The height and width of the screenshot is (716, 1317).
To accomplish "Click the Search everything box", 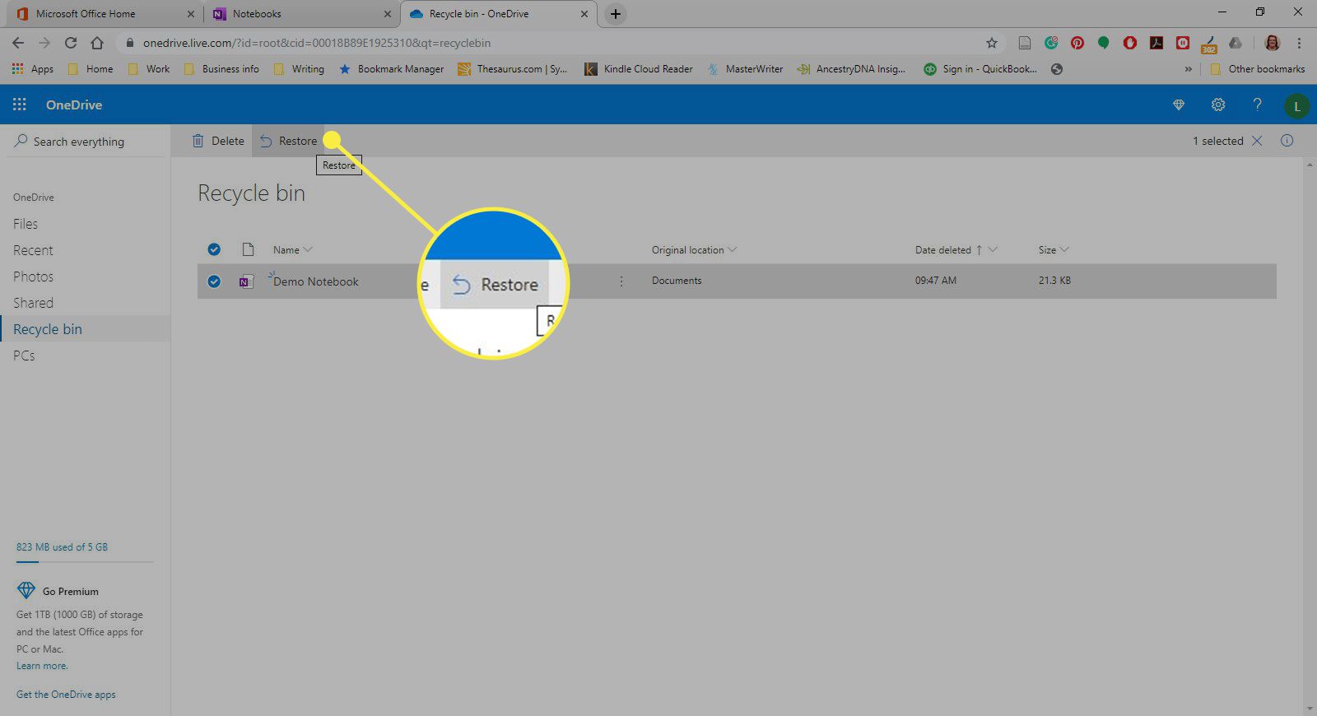I will (x=86, y=142).
